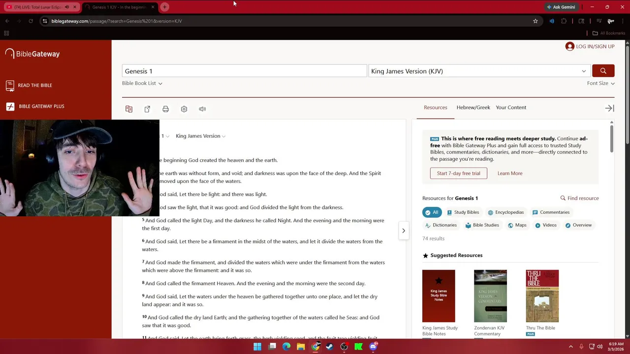Click the Learn More link

510,173
